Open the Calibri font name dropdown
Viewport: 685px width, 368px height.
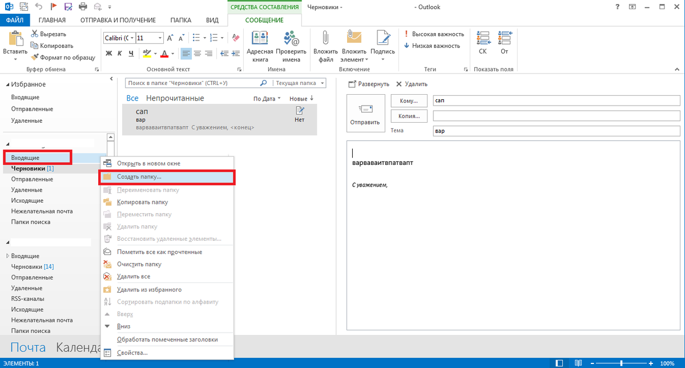[x=132, y=38]
